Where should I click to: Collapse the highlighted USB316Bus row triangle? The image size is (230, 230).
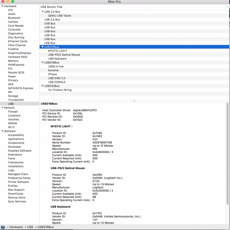tap(43, 47)
